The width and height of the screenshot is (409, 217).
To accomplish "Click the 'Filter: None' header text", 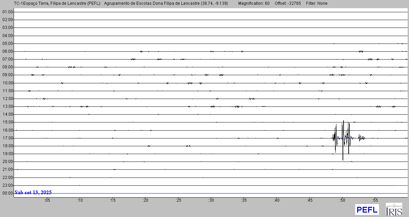I will pyautogui.click(x=317, y=3).
